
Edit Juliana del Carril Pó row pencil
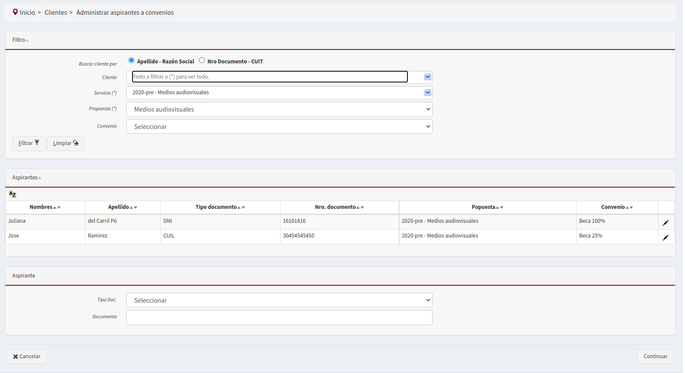click(665, 223)
